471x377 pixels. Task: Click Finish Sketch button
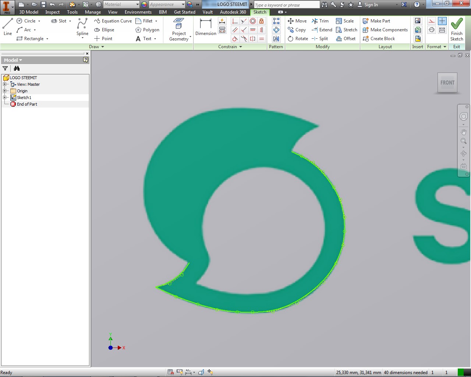click(457, 29)
